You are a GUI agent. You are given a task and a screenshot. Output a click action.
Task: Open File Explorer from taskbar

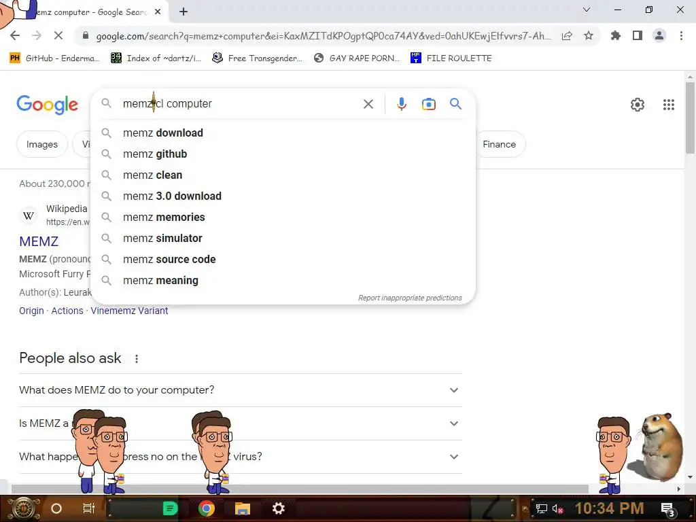[x=243, y=508]
